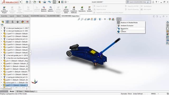Open the Launch Template Editor tool
The width and height of the screenshot is (169, 95).
pos(66,10)
